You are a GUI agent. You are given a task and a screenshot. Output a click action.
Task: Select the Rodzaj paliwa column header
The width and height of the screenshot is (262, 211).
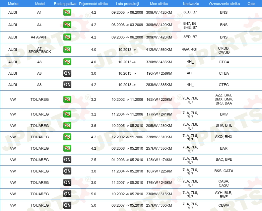(65, 4)
